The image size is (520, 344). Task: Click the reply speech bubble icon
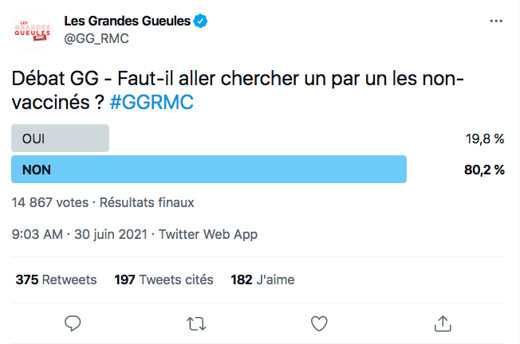(73, 323)
